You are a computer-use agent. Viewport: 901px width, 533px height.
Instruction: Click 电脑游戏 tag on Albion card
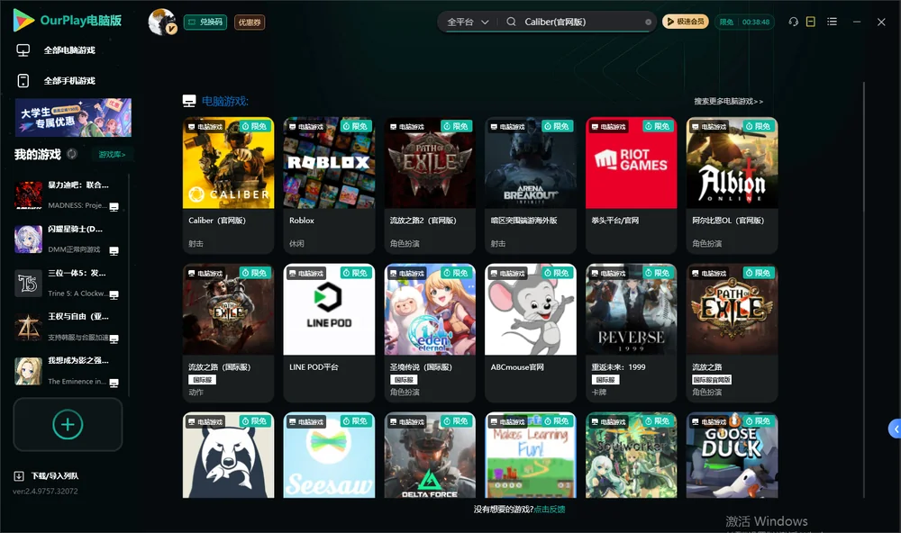(709, 127)
